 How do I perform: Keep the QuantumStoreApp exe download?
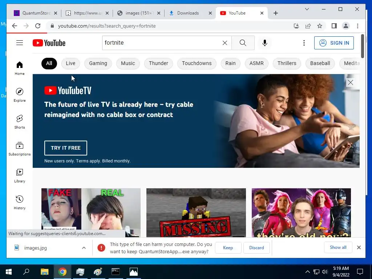tap(228, 248)
